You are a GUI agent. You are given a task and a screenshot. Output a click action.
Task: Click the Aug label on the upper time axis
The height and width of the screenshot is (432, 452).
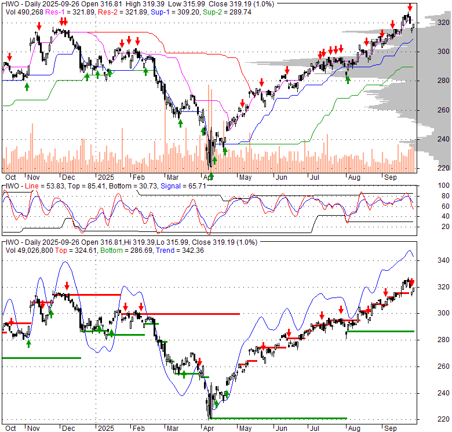(x=354, y=177)
